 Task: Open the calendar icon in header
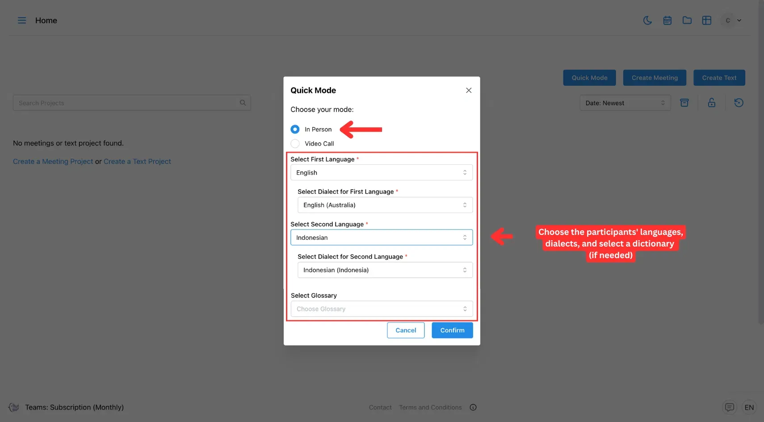click(667, 21)
